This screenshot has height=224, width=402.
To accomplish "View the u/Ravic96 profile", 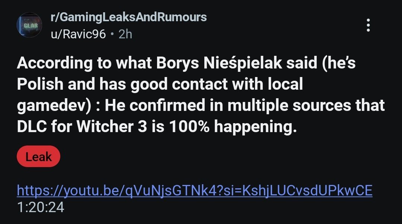I will 78,34.
